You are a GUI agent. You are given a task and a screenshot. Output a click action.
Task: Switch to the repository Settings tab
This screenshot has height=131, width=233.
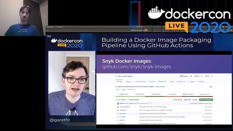tap(201, 82)
